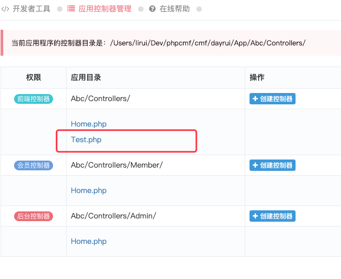Open the 开发者工具 tab
Image resolution: width=341 pixels, height=279 pixels.
(31, 9)
